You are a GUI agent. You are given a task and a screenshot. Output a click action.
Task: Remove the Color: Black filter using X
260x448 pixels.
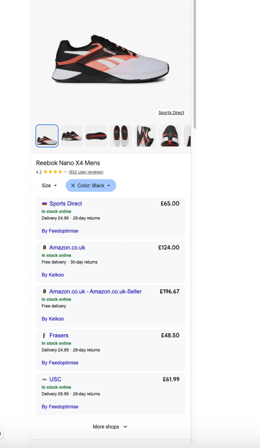(73, 185)
